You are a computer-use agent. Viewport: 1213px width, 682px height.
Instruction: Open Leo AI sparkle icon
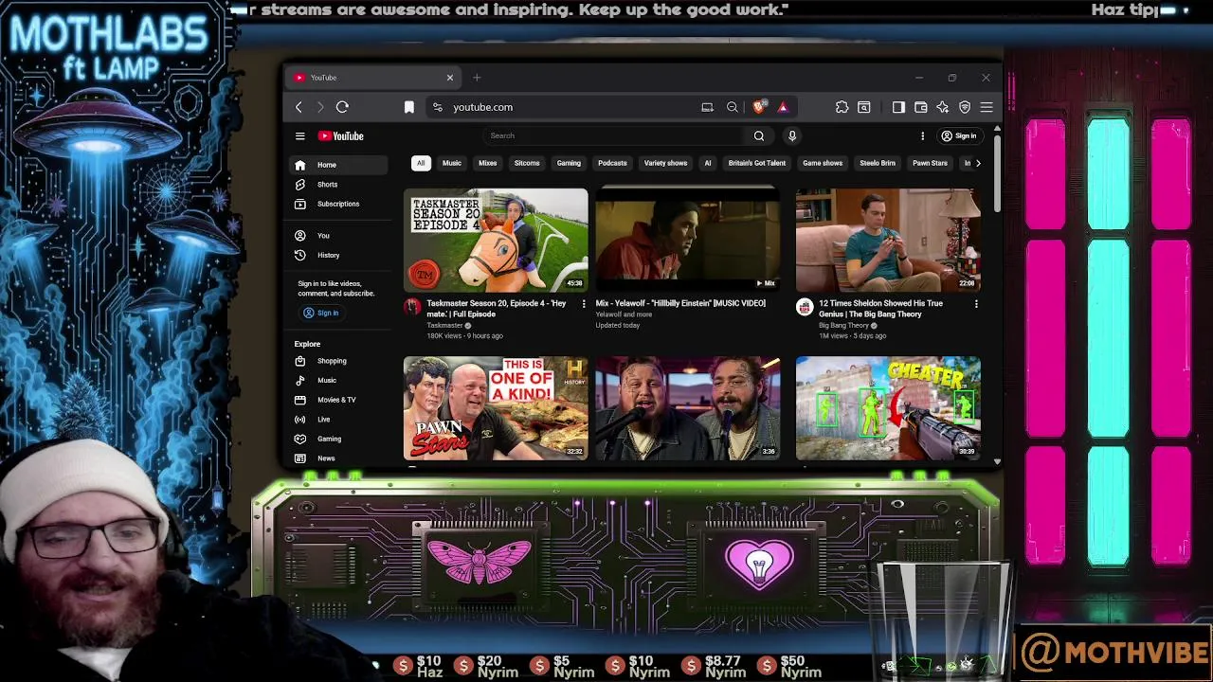tap(942, 107)
